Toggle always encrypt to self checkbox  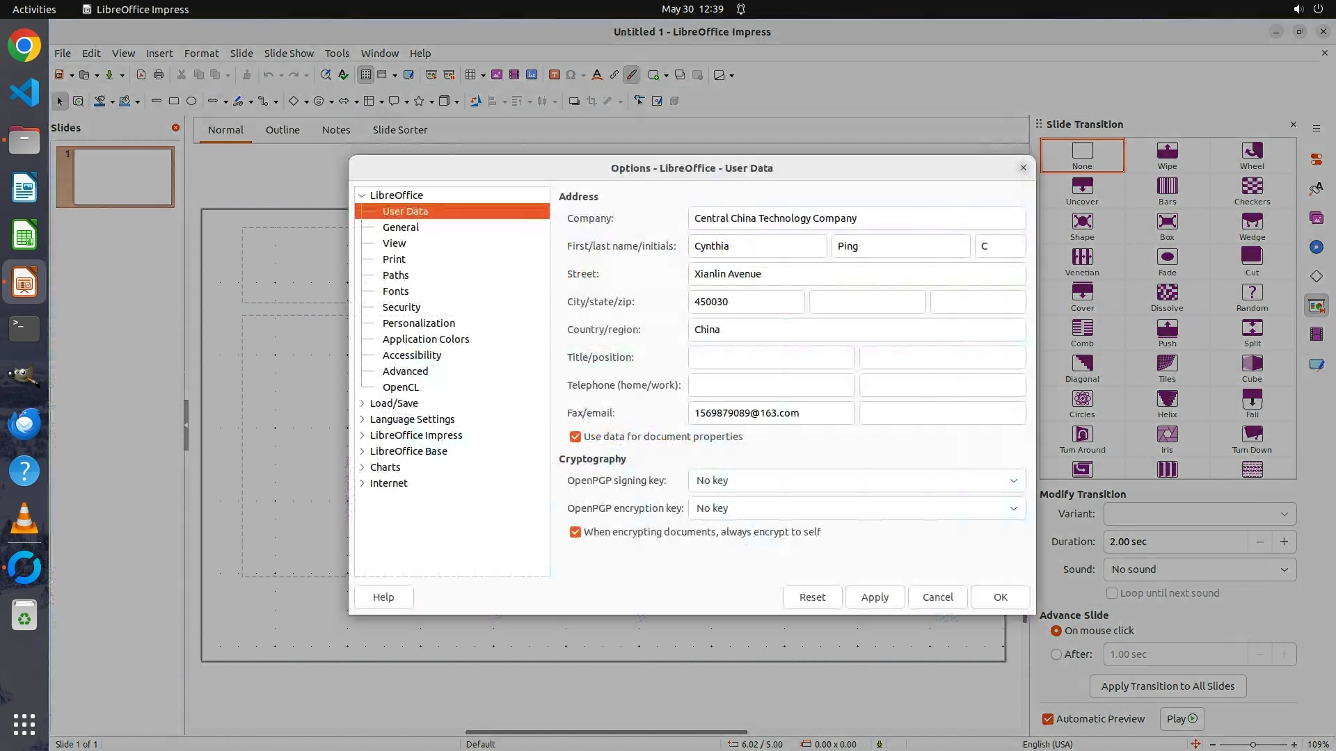(575, 532)
